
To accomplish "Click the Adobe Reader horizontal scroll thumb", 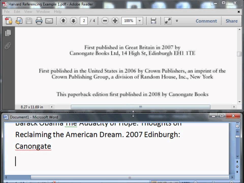I will [141, 107].
